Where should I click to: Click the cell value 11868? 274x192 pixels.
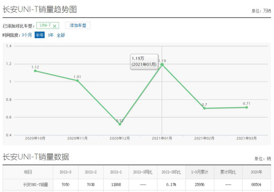(x=116, y=184)
